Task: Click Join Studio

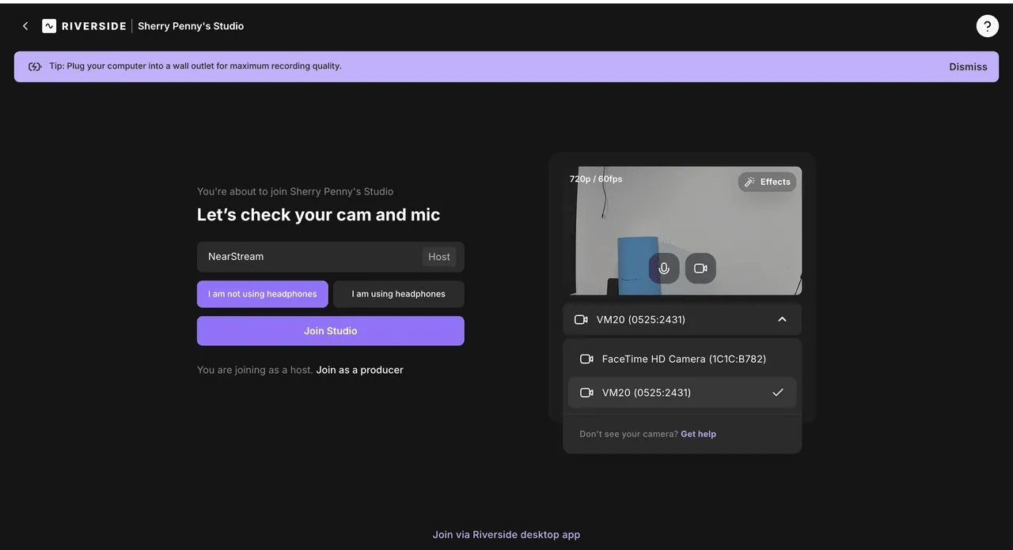Action: coord(331,331)
